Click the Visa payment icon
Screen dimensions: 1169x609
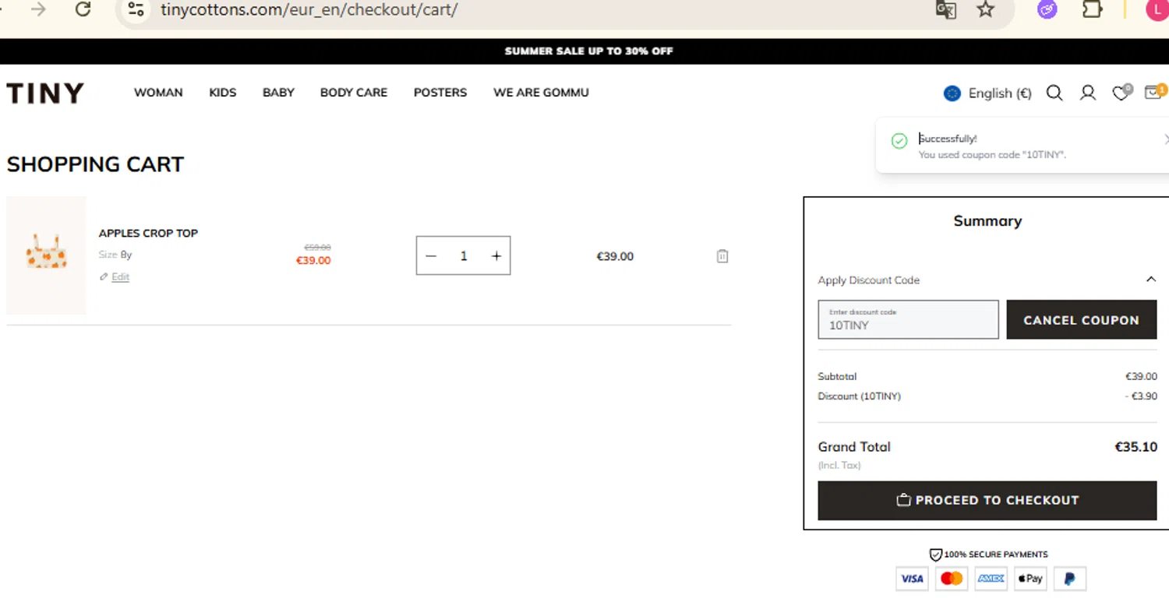[912, 579]
